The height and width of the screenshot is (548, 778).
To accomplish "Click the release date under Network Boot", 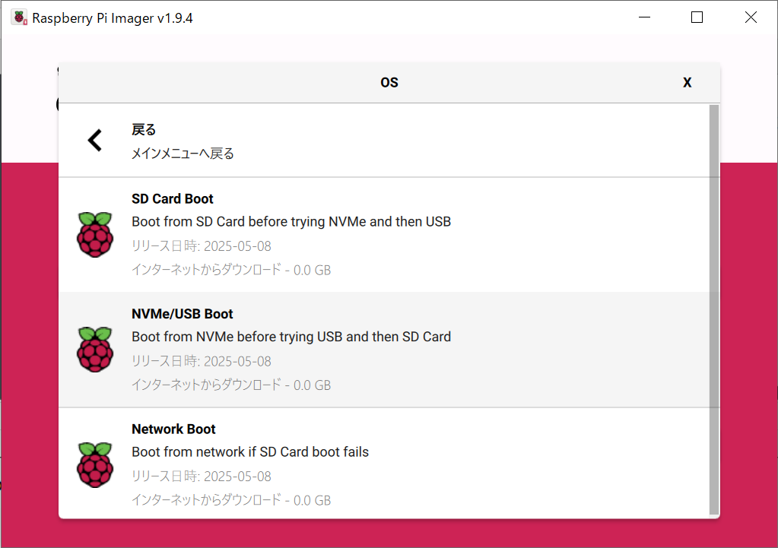I will [x=202, y=476].
